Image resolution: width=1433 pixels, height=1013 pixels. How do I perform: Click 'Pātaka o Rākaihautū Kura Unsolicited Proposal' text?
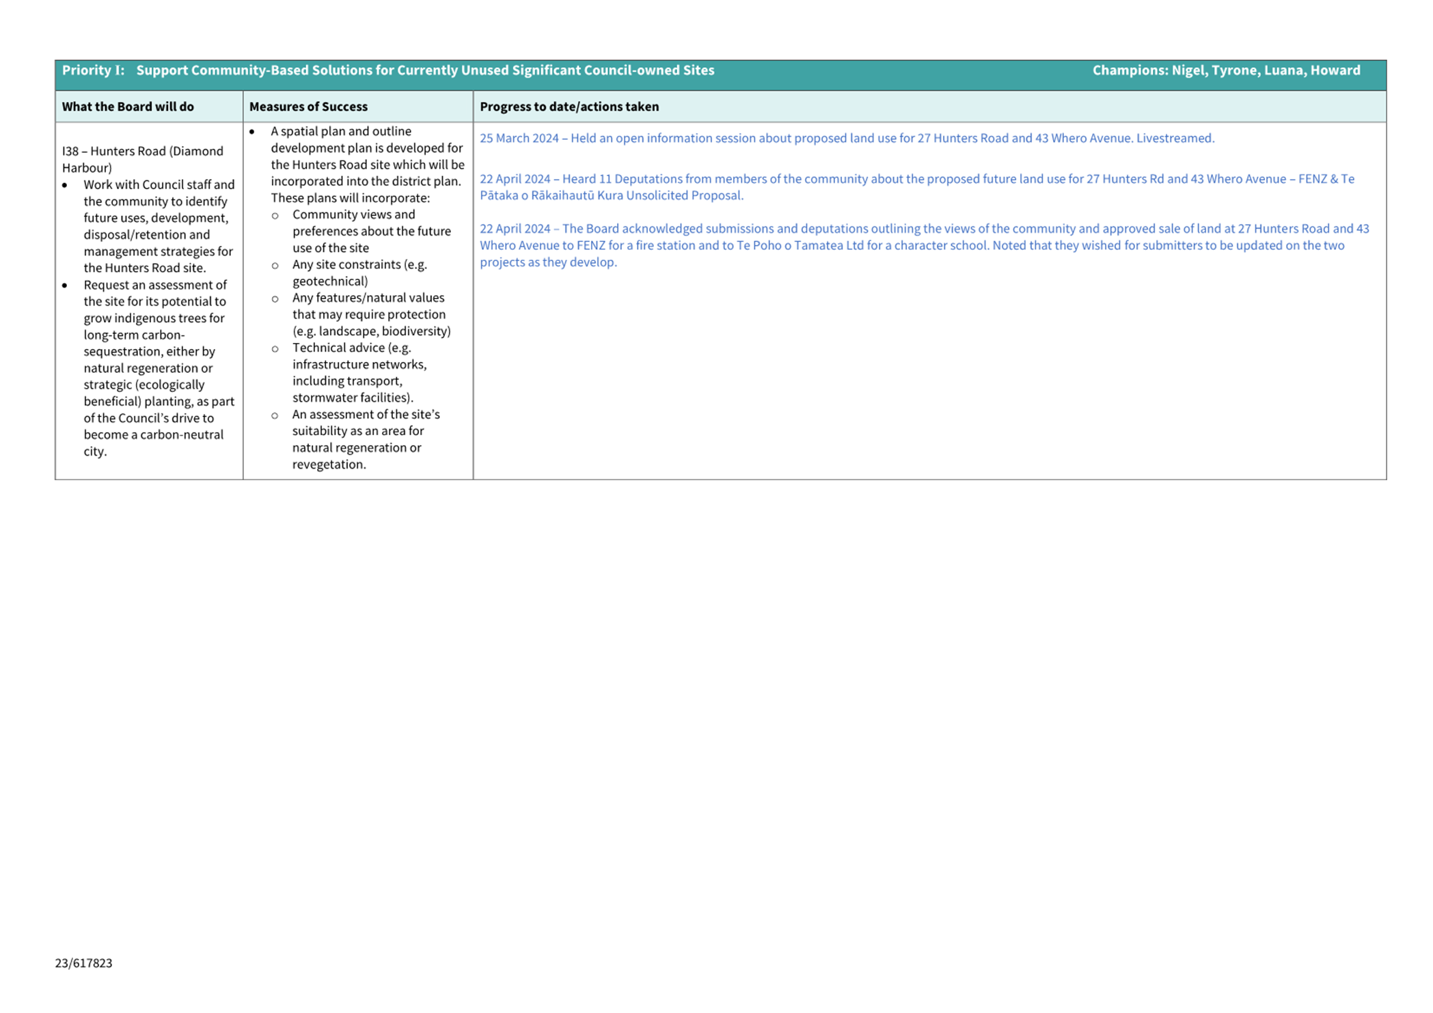(x=611, y=195)
